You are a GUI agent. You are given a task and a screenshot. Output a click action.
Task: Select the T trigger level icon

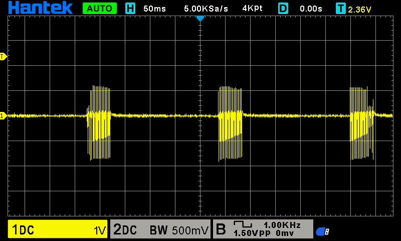pyautogui.click(x=341, y=9)
